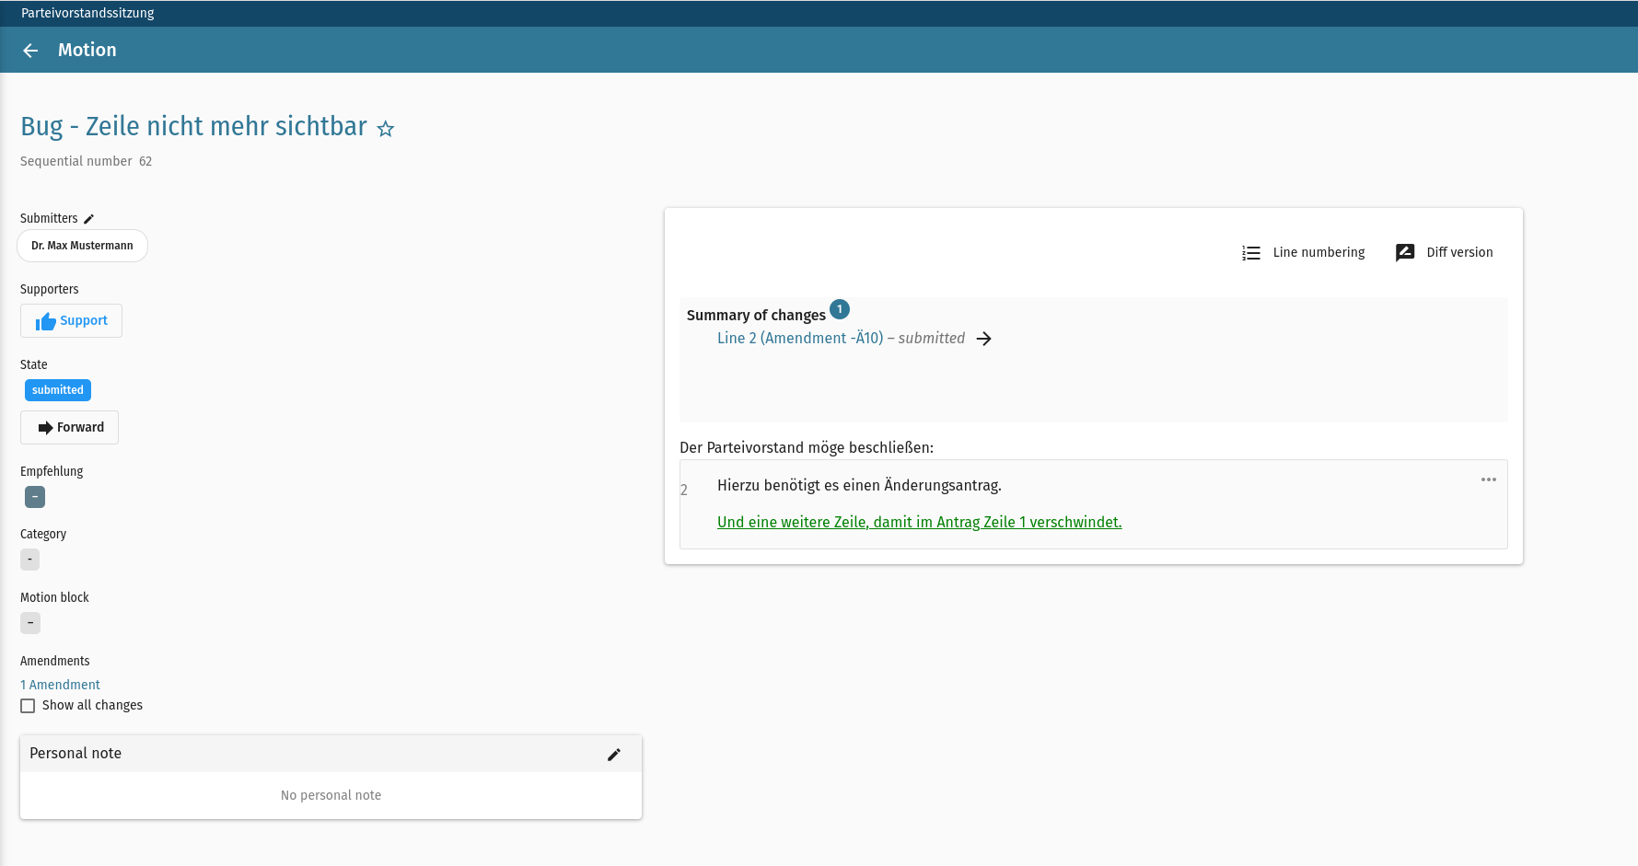This screenshot has height=866, width=1638.
Task: Toggle Support for this motion
Action: (71, 320)
